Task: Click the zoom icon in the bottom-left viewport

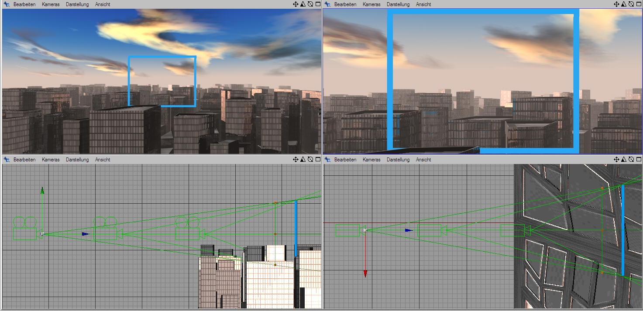Action: coord(303,160)
